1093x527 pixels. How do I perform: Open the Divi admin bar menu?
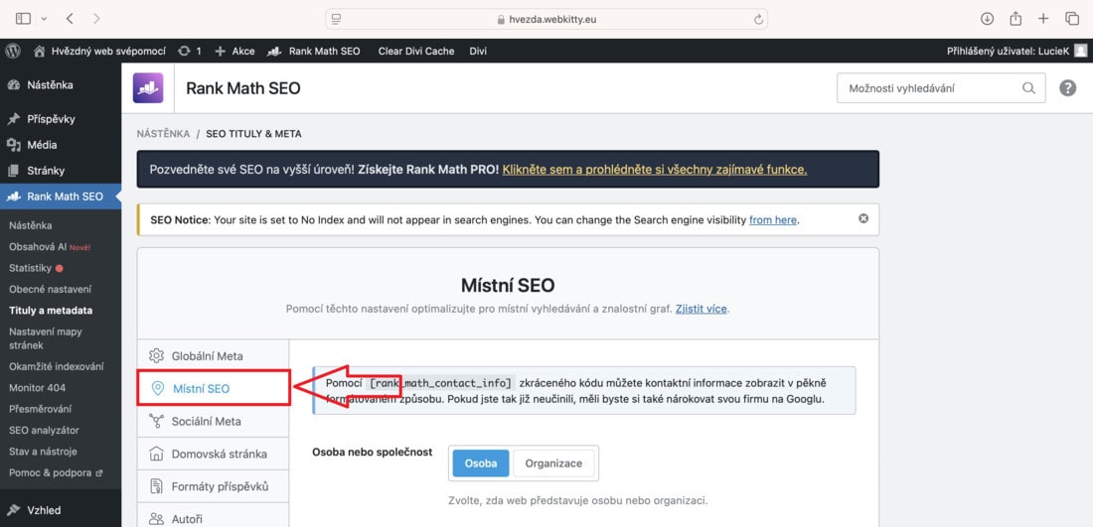[x=478, y=51]
